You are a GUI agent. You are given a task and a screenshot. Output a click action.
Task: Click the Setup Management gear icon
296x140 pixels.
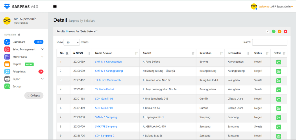point(7,49)
